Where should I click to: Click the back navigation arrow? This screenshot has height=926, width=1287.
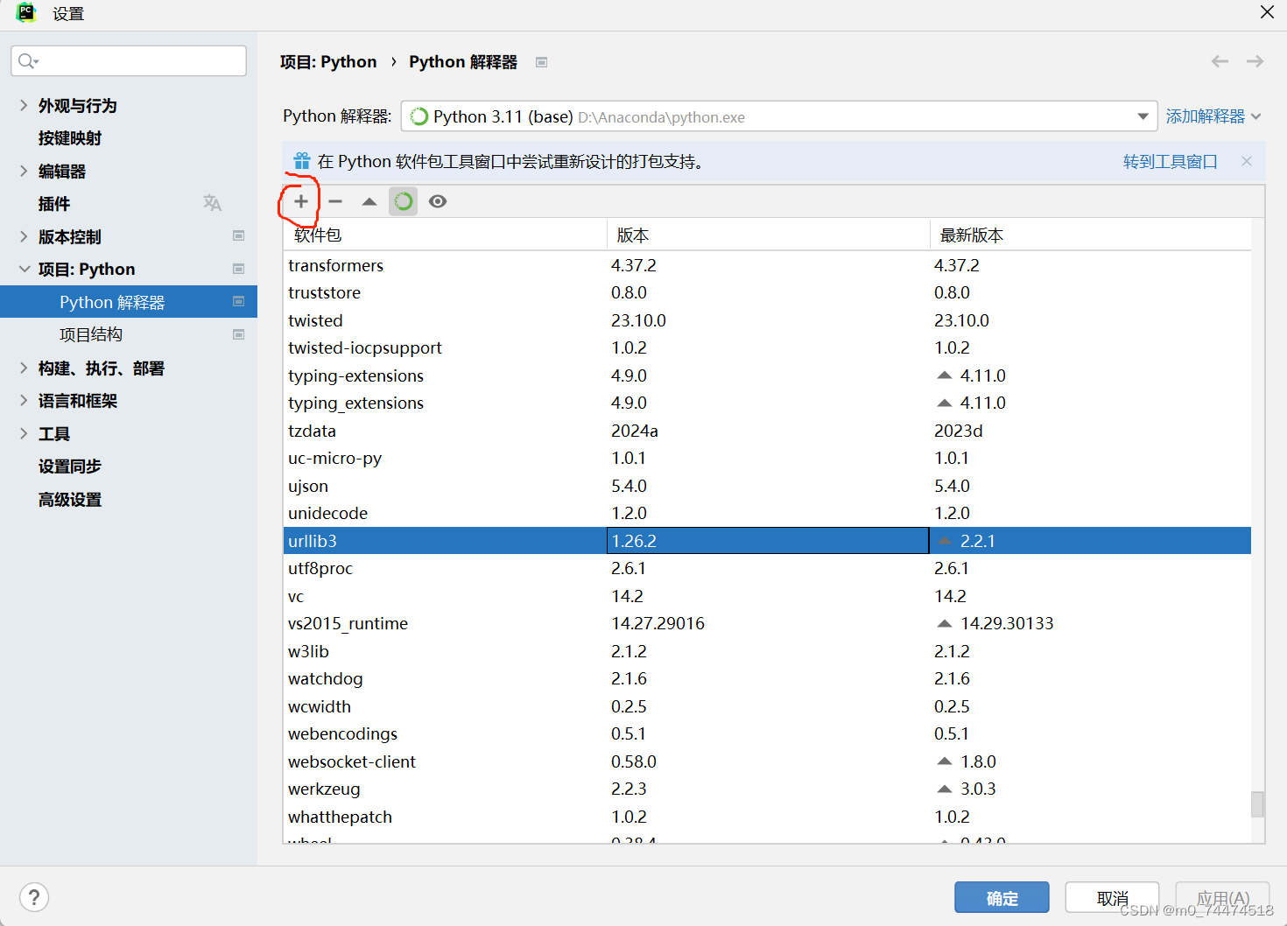(x=1220, y=61)
